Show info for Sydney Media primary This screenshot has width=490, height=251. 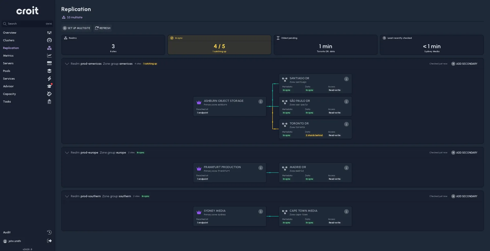tap(261, 211)
